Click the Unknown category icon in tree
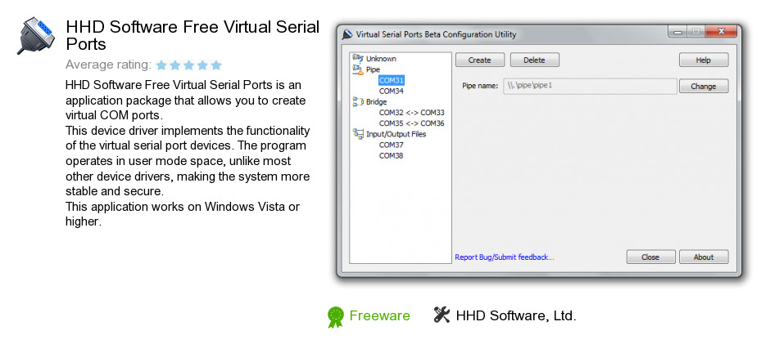The width and height of the screenshot is (770, 353). click(358, 58)
